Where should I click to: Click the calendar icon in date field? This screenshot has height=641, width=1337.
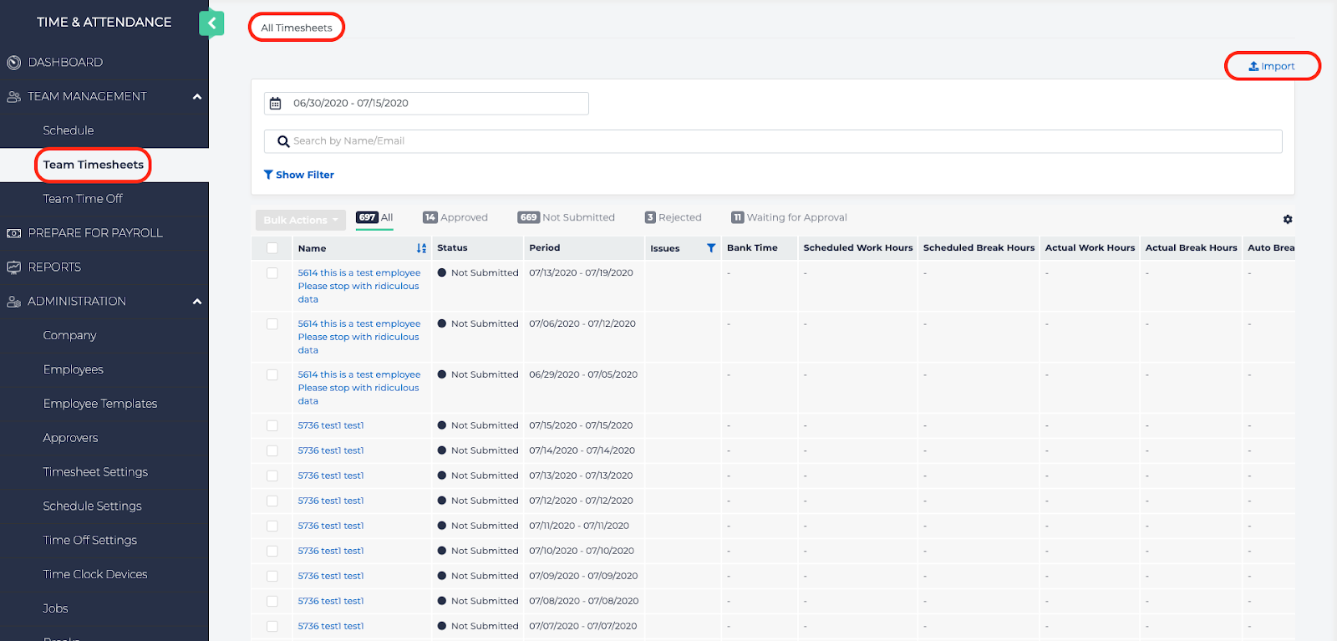[x=276, y=104]
